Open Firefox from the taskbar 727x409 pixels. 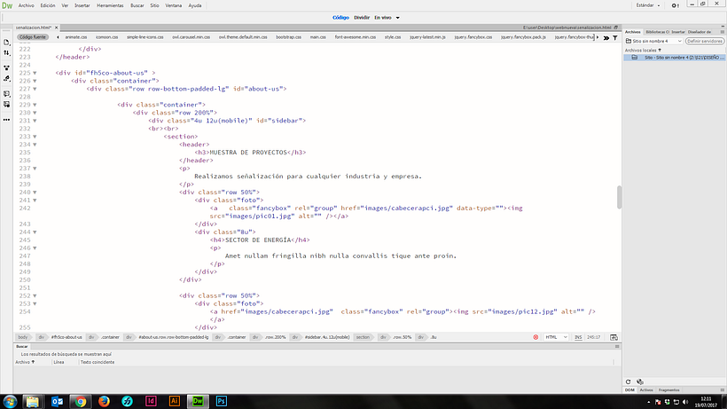pyautogui.click(x=104, y=401)
